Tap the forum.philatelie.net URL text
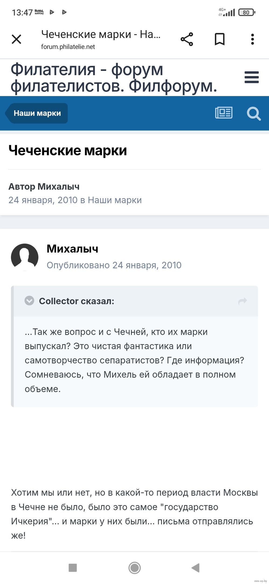Image resolution: width=269 pixels, height=584 pixels. click(x=68, y=47)
